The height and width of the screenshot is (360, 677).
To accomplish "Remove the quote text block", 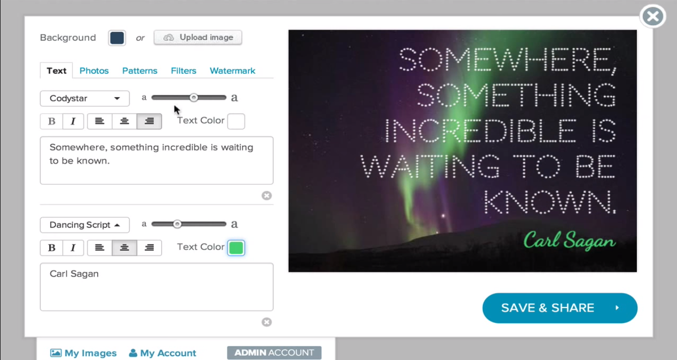I will tap(266, 196).
